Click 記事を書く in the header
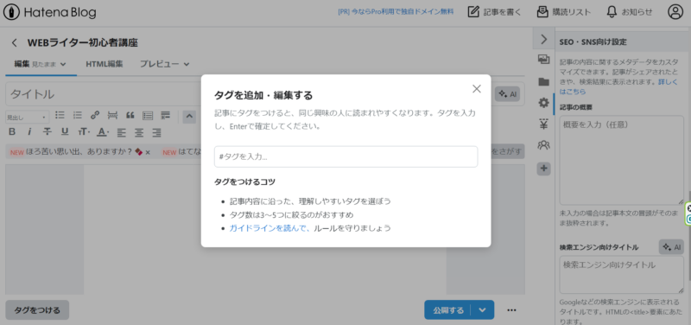Viewport: 691px width, 325px height. tap(494, 12)
